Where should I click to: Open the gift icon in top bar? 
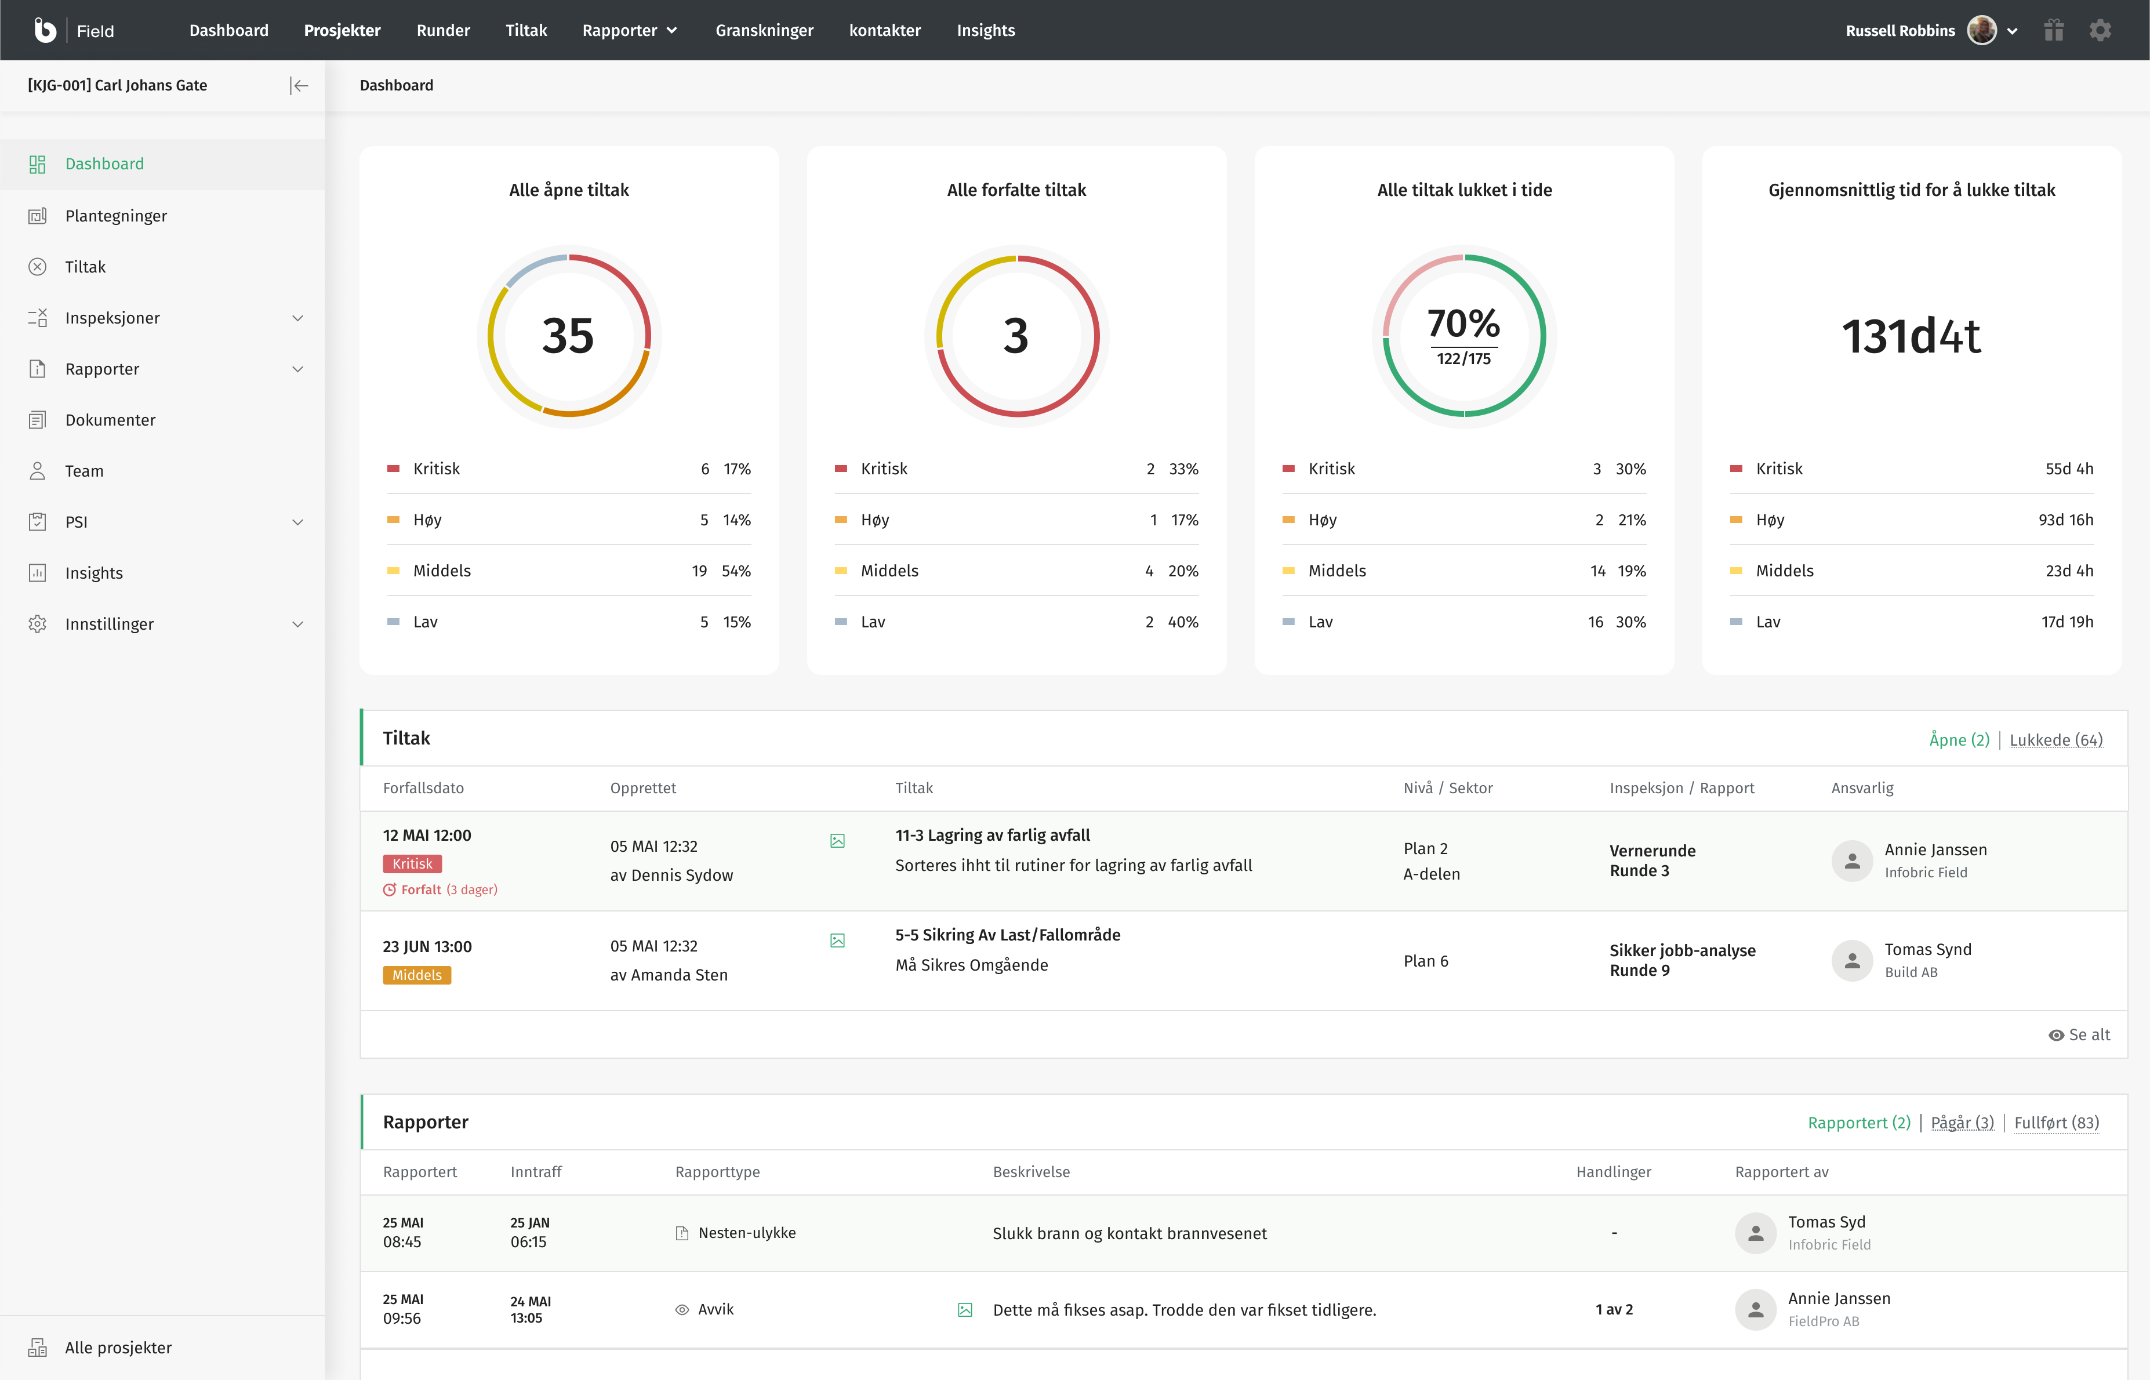point(2053,31)
